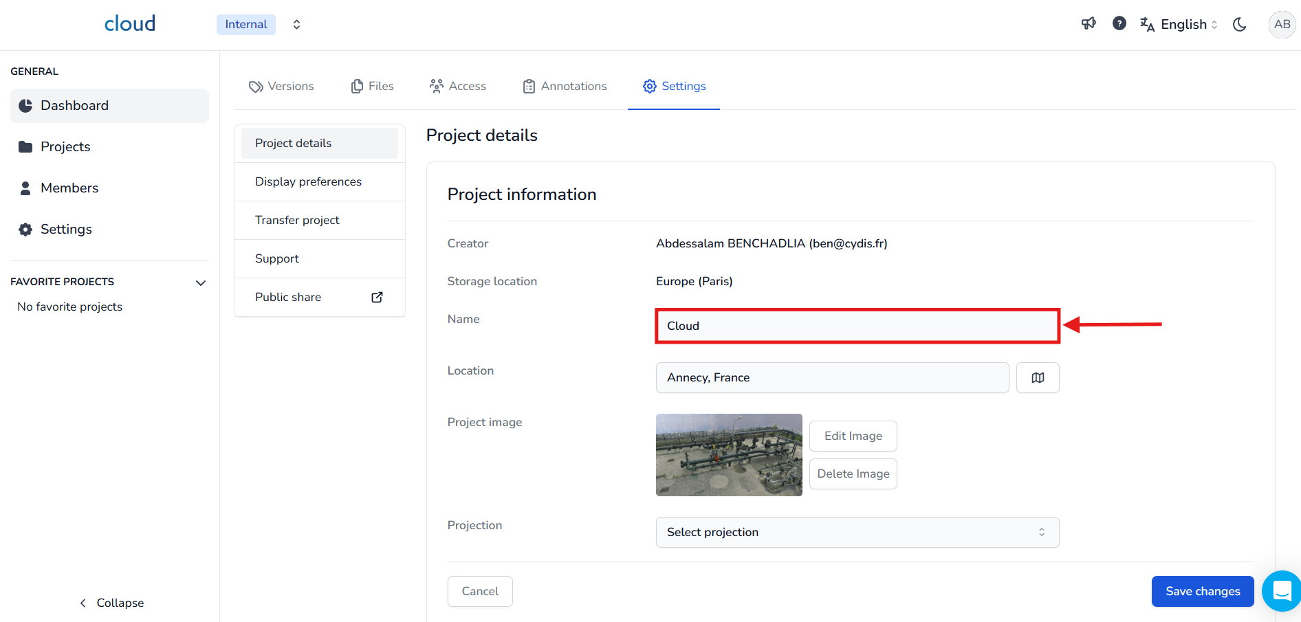1301x622 pixels.
Task: Click the Delete Image button
Action: 853,474
